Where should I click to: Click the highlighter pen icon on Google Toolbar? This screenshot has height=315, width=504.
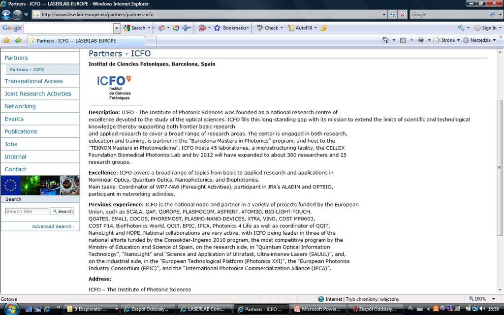click(x=324, y=28)
